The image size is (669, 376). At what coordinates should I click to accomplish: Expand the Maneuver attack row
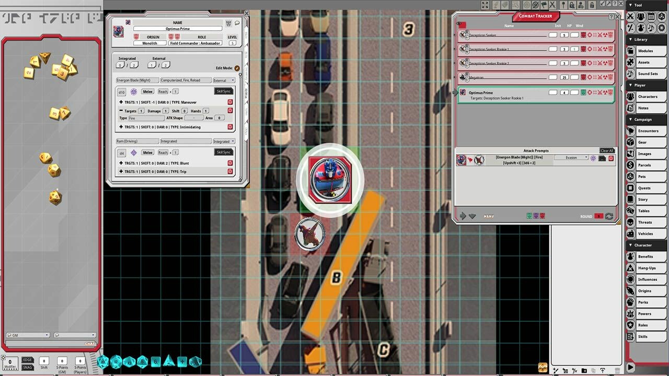121,102
